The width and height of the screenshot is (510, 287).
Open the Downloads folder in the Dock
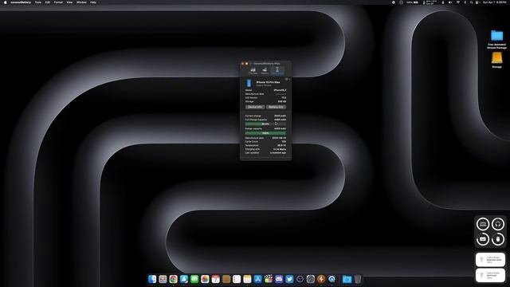pos(347,279)
